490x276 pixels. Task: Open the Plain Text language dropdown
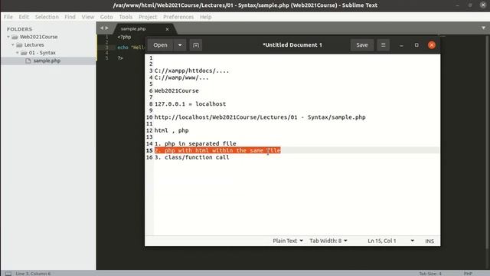(288, 241)
